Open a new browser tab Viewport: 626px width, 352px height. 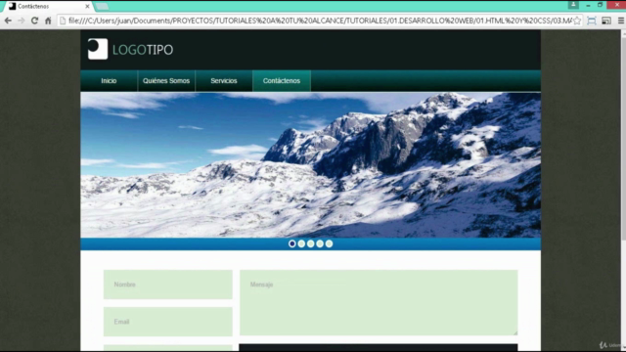pos(102,7)
